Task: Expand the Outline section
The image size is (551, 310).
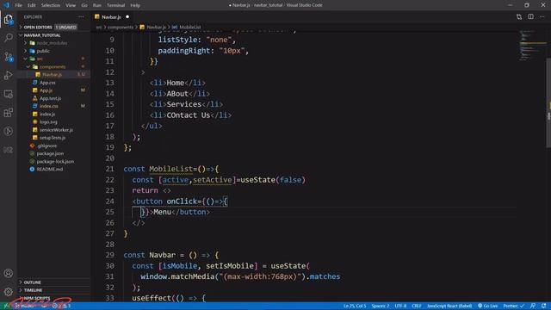Action: coord(53,282)
